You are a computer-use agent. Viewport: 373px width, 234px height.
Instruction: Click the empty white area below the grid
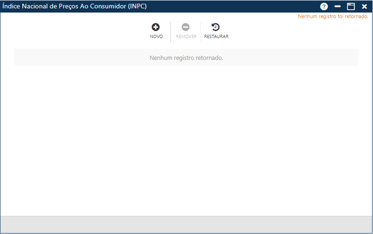[186, 139]
